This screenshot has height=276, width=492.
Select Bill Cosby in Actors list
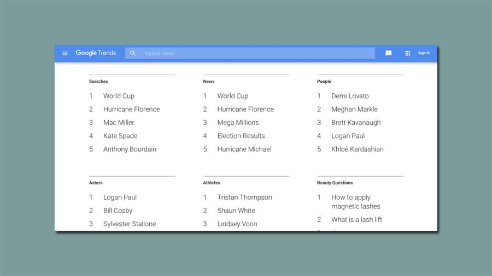118,211
